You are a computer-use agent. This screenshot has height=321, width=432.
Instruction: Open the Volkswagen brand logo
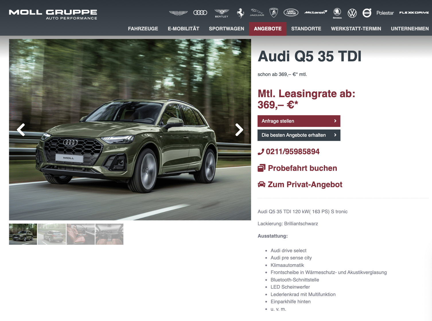pyautogui.click(x=352, y=13)
